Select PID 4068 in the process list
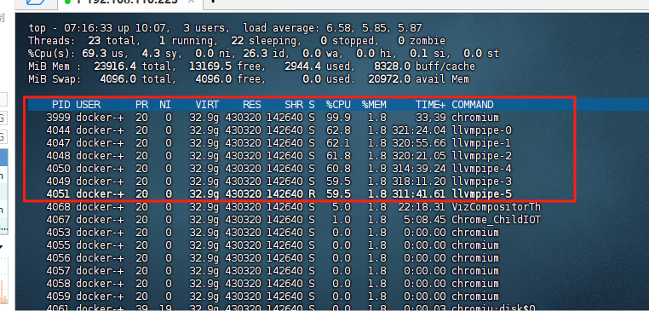Screen dimensions: 649x311 (x=59, y=207)
